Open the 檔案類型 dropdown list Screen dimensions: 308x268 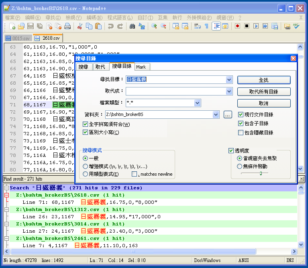(197, 103)
